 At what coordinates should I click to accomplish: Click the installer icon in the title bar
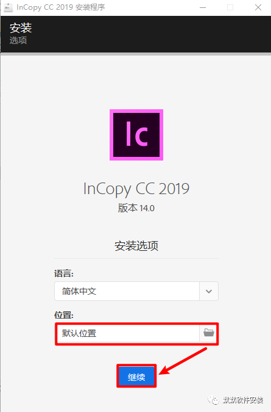tap(8, 7)
